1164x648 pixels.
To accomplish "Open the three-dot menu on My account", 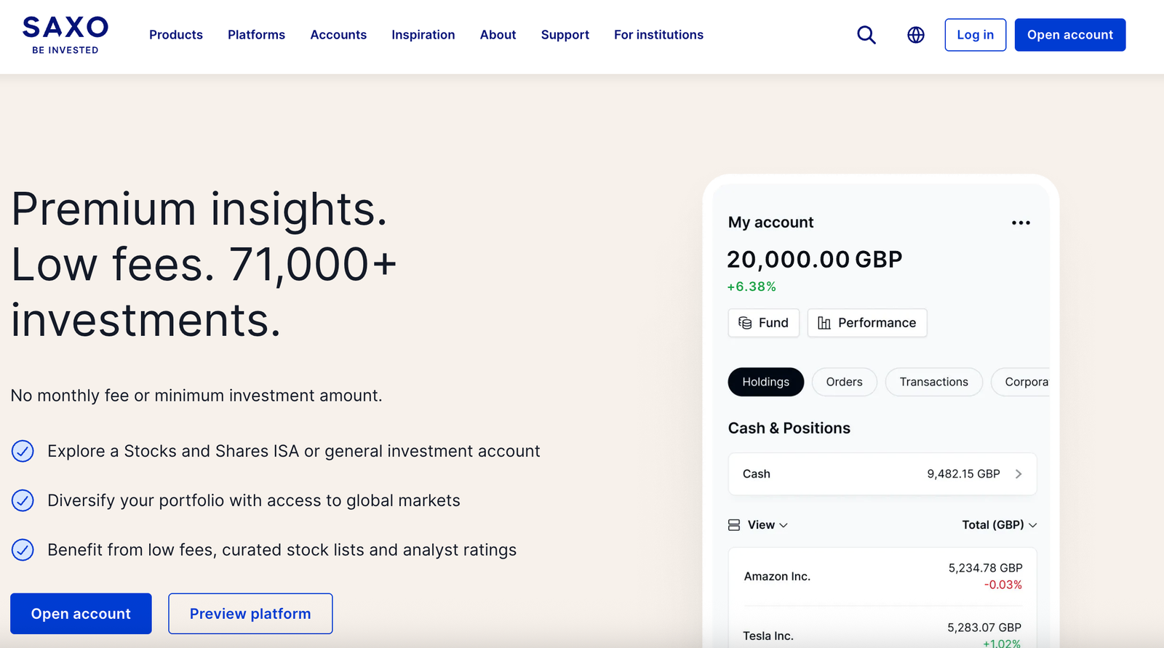I will [x=1021, y=223].
